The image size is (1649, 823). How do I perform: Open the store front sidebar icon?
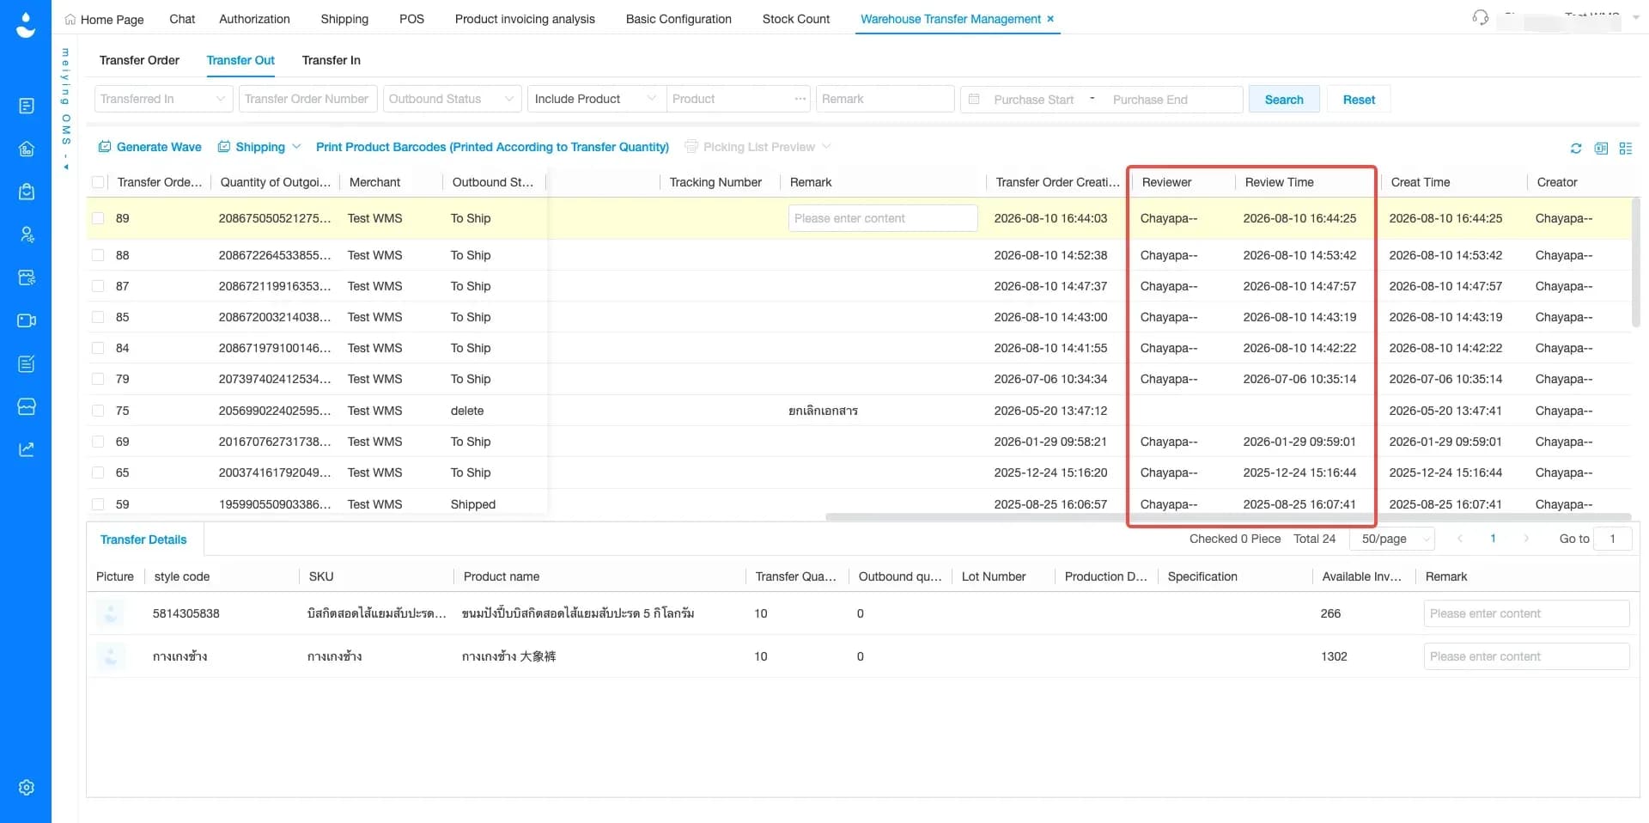[x=27, y=406]
